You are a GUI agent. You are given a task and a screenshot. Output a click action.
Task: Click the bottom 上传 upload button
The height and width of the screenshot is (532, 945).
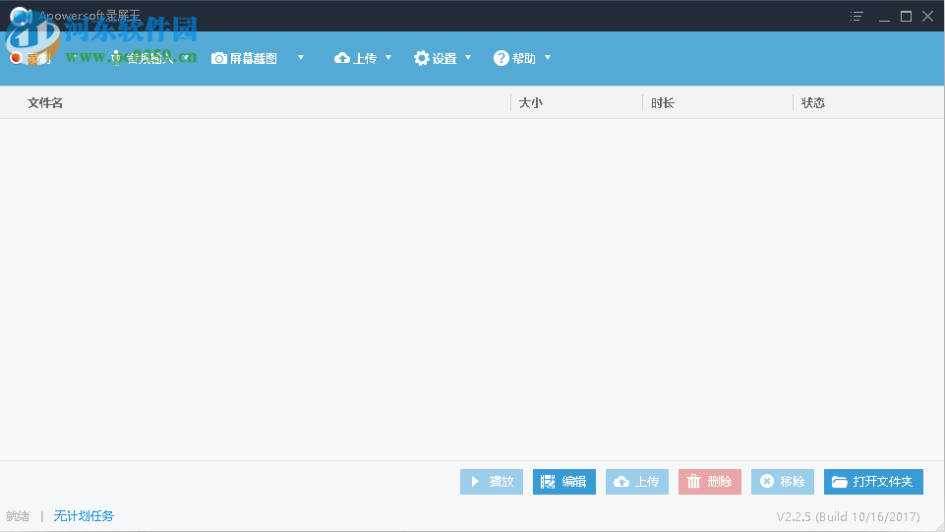point(637,482)
